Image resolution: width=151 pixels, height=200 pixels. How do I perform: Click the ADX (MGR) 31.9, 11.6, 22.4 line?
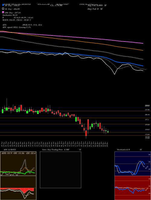pyautogui.click(x=22, y=25)
